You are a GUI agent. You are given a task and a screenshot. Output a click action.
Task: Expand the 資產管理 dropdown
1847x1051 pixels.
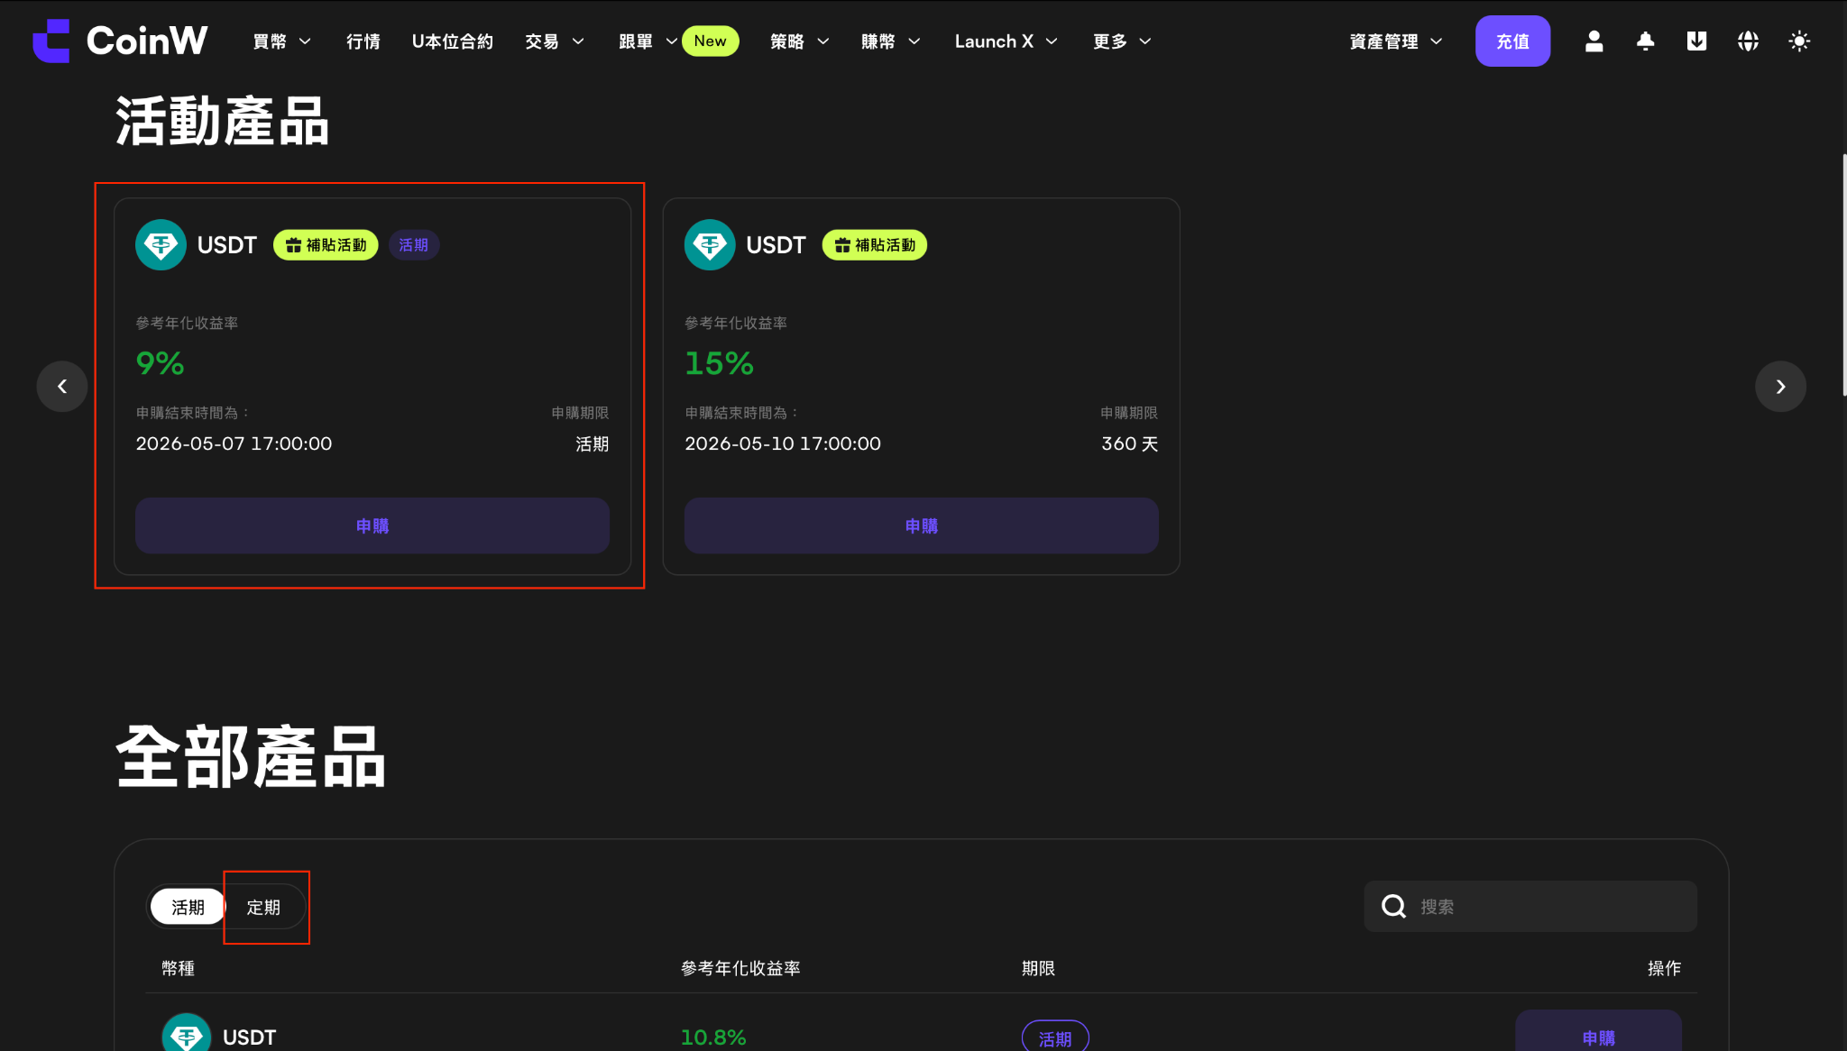1396,41
